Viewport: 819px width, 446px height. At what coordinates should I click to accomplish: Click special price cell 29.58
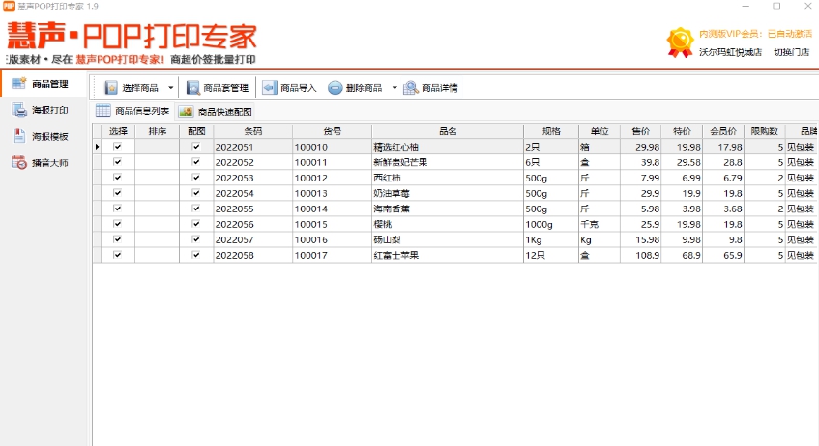682,163
